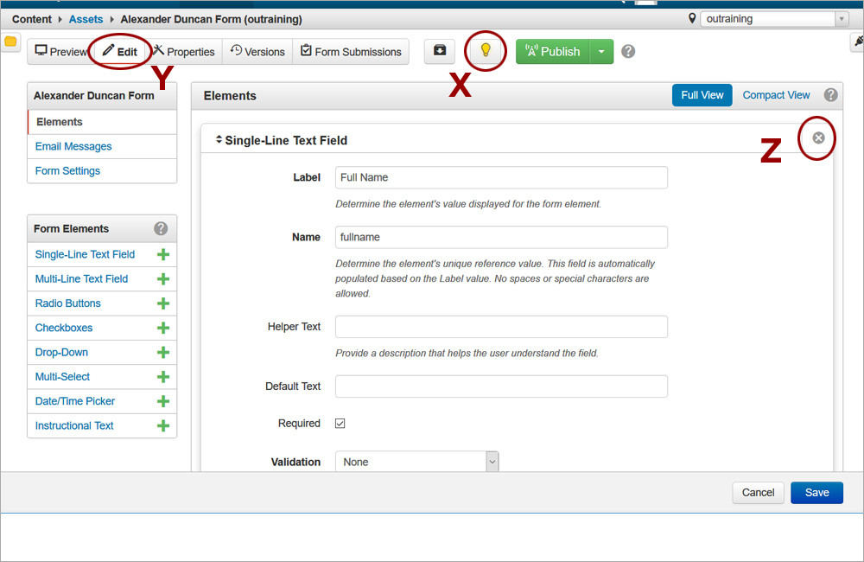Viewport: 864px width, 562px height.
Task: Click the Checkboxes link
Action: [x=64, y=328]
